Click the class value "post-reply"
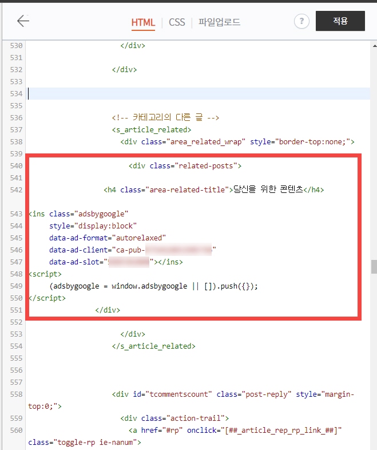 pyautogui.click(x=267, y=394)
